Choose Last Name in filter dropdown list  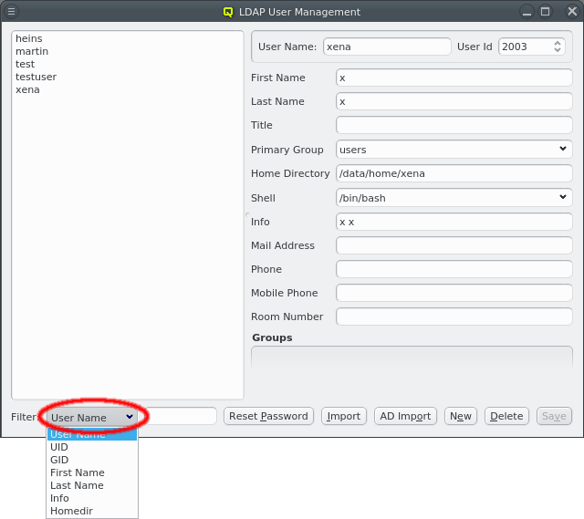92,485
